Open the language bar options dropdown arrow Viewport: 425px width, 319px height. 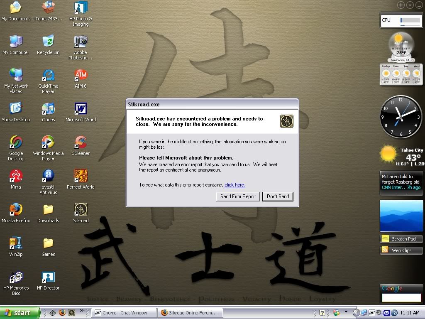(x=346, y=312)
